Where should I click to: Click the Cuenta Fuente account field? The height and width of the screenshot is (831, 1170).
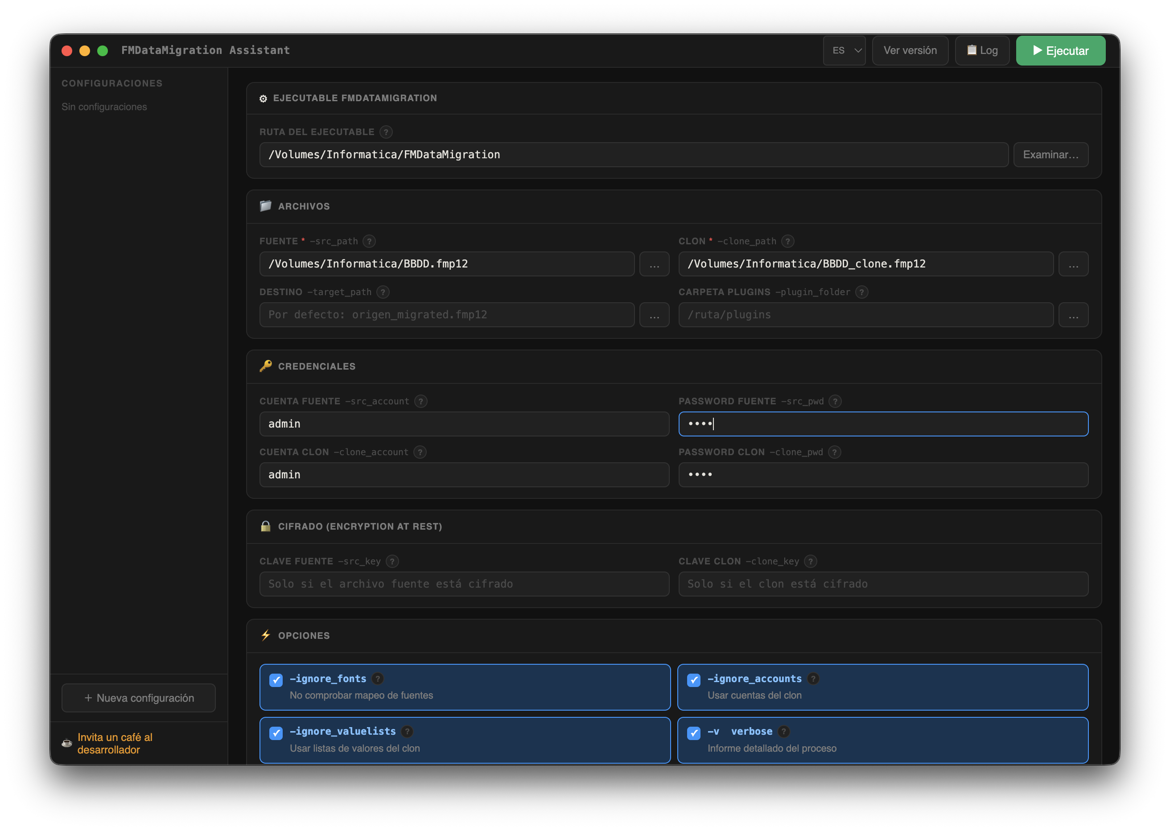464,424
